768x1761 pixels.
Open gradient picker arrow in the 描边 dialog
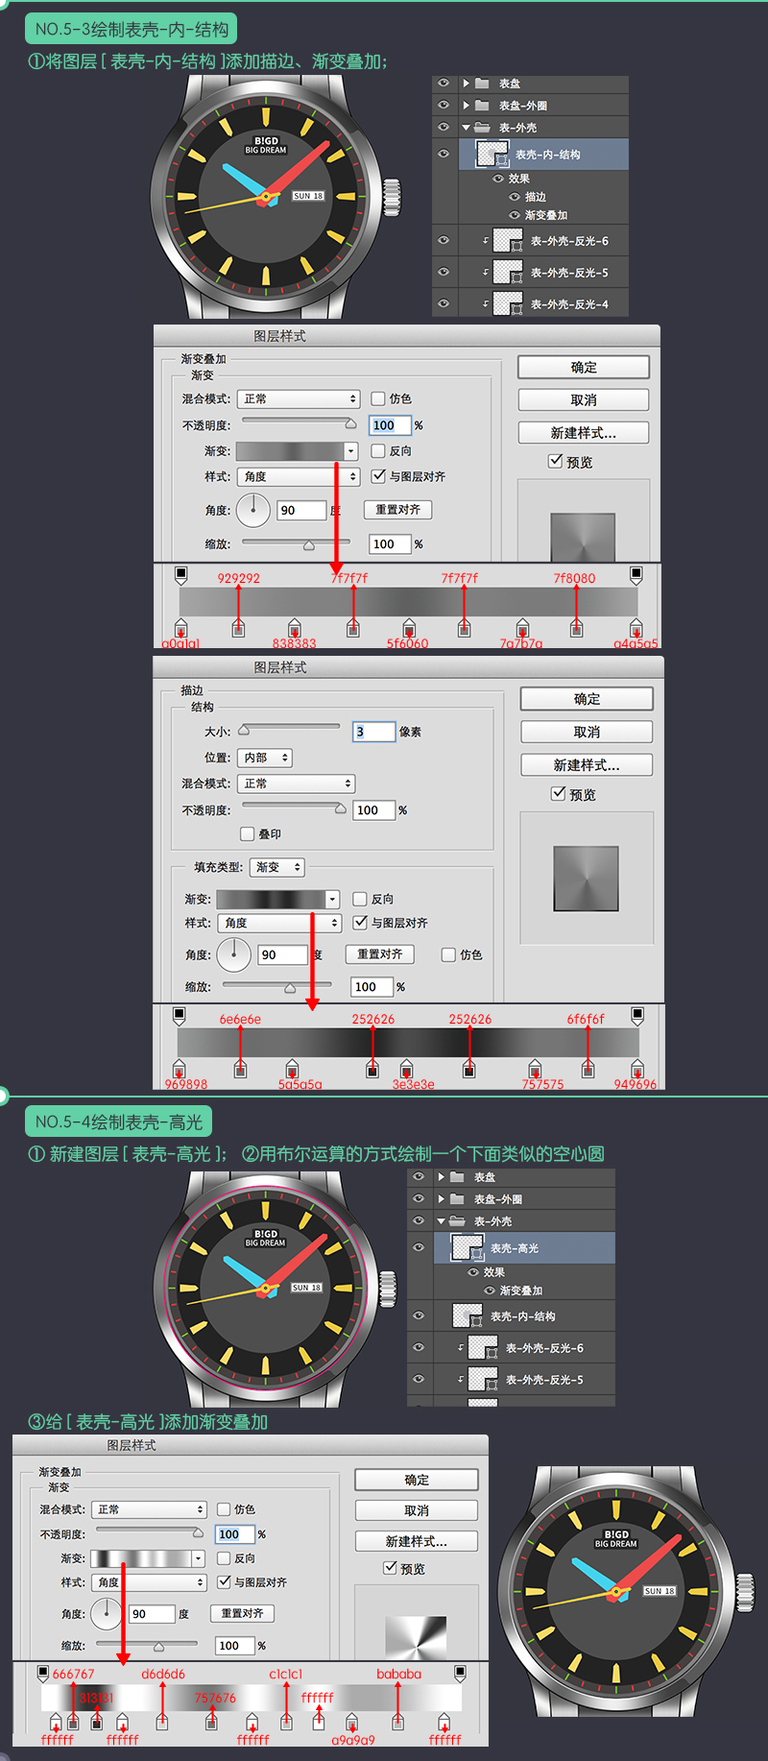pyautogui.click(x=333, y=899)
